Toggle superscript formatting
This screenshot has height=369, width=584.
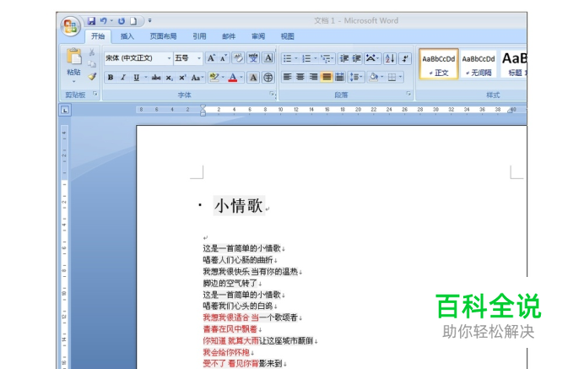point(182,77)
